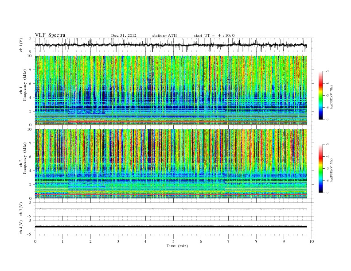The image size is (351, 271).
Task: Click tick label "7" on the Time axis
Action: point(228,241)
